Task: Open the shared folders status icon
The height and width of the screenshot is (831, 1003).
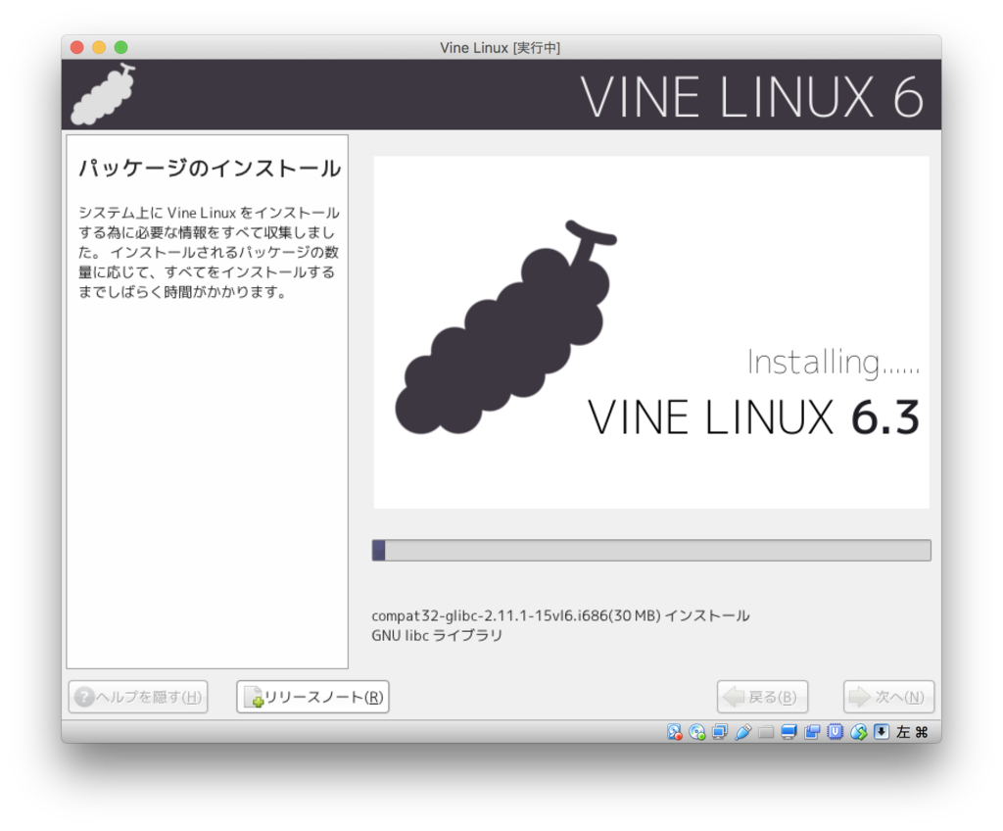Action: tap(766, 732)
